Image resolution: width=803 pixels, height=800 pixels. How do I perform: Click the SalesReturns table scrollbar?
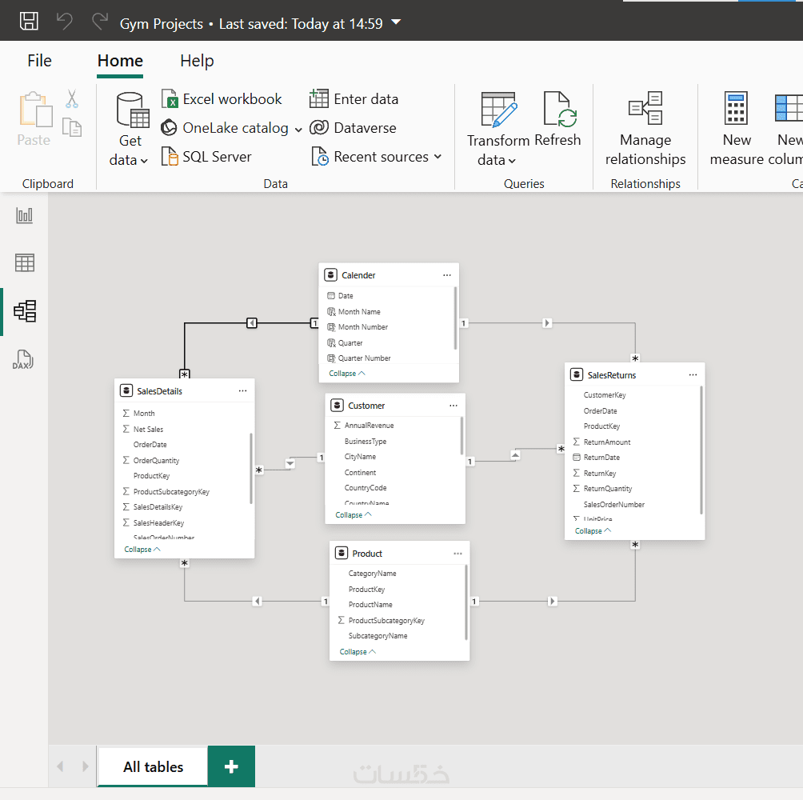(x=701, y=450)
